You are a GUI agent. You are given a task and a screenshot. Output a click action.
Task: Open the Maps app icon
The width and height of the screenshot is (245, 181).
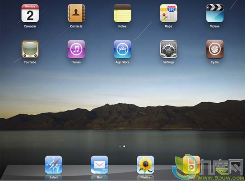click(x=168, y=13)
